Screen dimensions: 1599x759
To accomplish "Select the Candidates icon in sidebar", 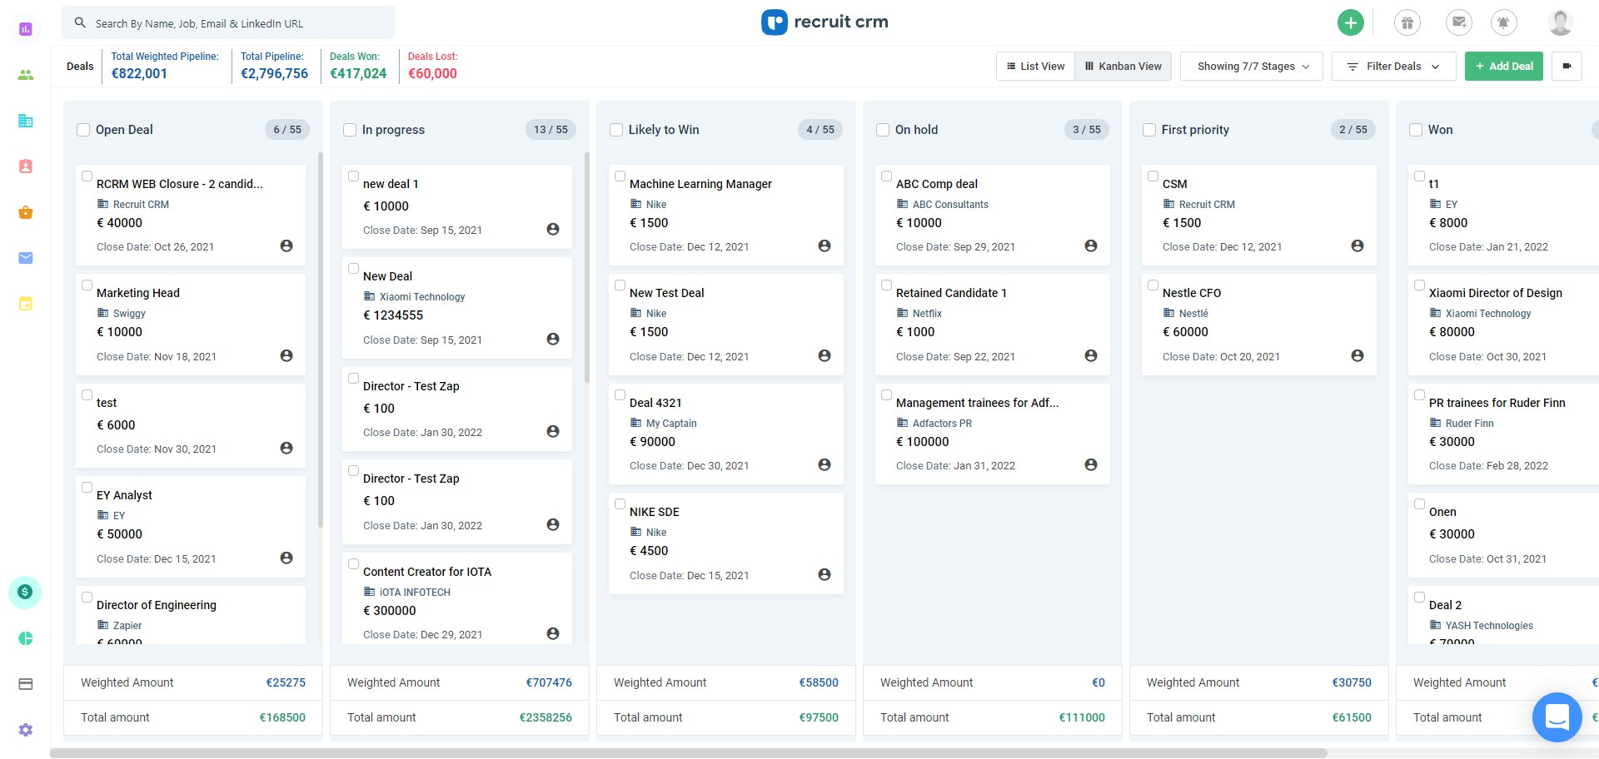I will tap(26, 75).
